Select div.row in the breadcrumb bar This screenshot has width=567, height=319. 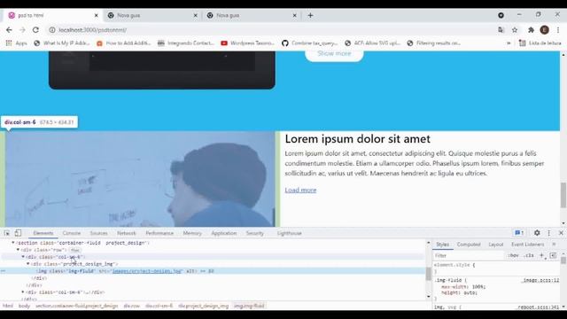click(132, 306)
